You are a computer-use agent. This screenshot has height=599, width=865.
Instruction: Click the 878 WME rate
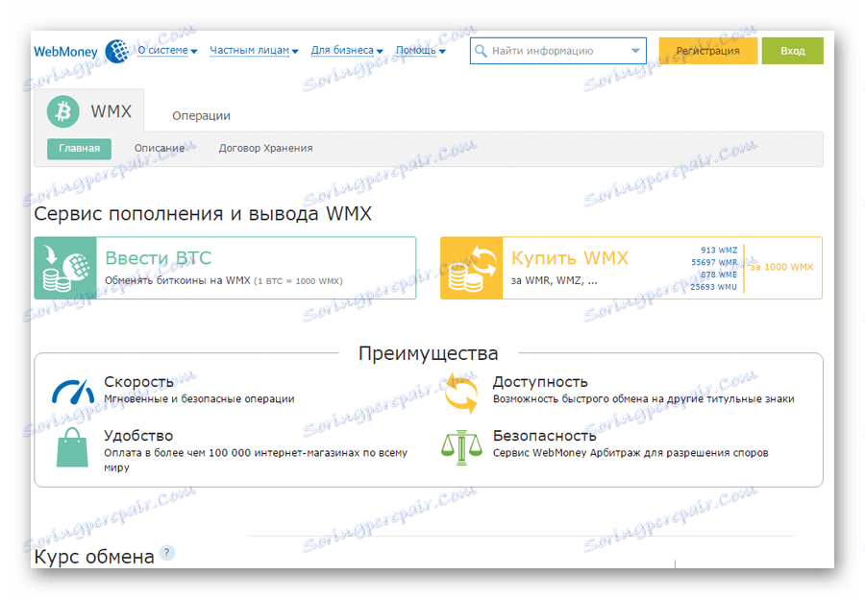tap(719, 275)
